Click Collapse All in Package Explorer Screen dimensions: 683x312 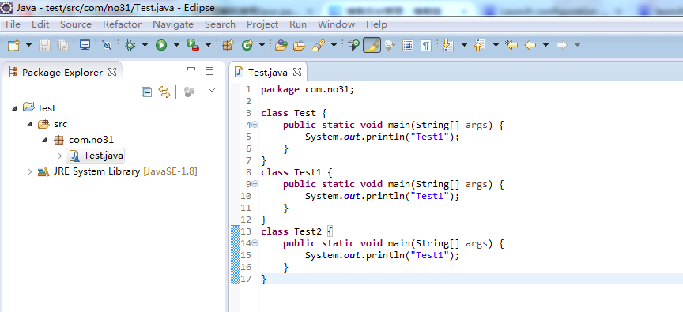click(147, 92)
